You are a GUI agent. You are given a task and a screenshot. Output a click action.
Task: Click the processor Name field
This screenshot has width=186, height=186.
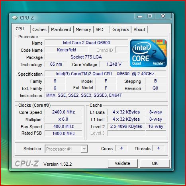pos(86,43)
